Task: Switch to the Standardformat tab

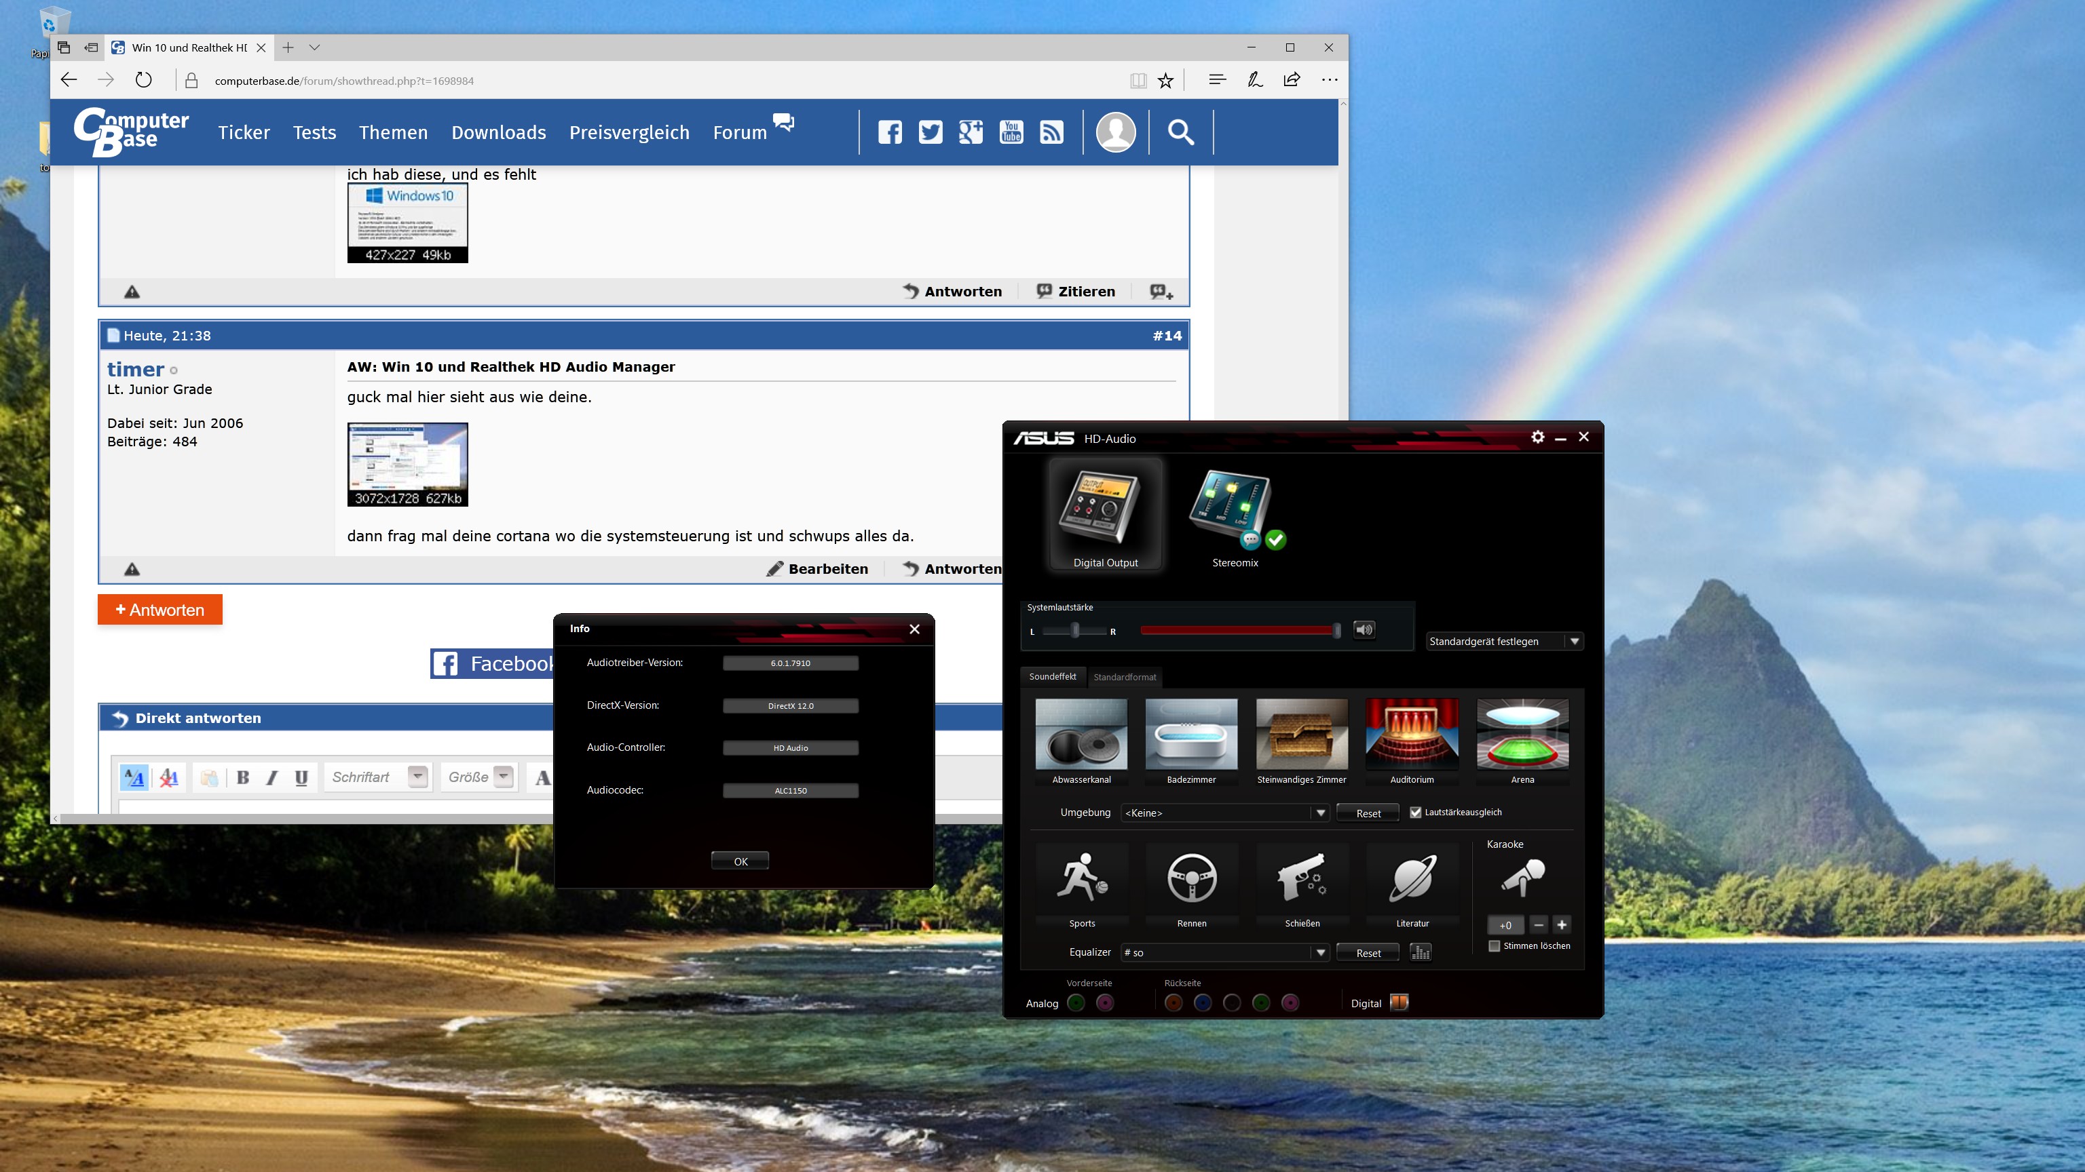Action: click(1124, 677)
